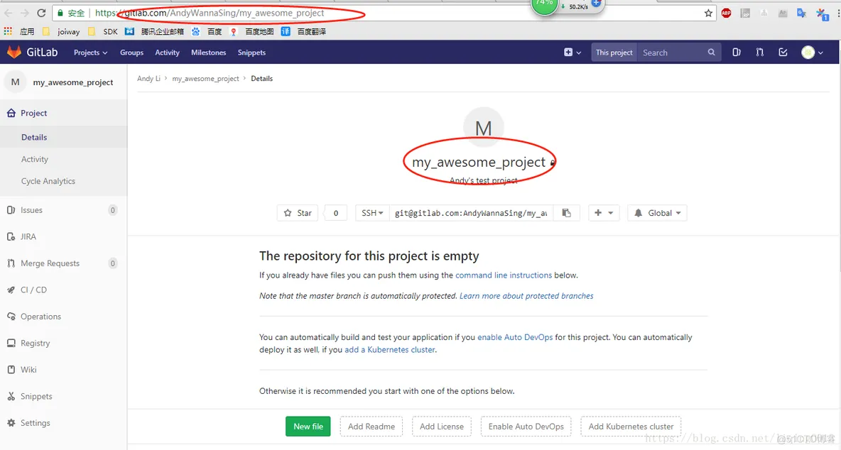Copy the clone URL with clipboard icon

point(566,213)
